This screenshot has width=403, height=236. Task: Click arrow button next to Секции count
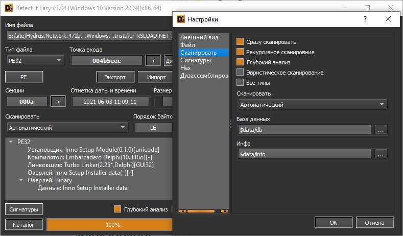(58, 102)
